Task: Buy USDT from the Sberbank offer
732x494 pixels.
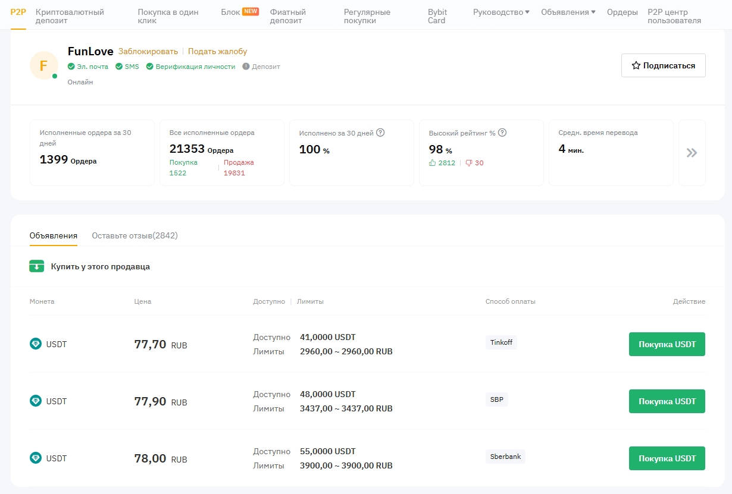Action: pyautogui.click(x=667, y=458)
